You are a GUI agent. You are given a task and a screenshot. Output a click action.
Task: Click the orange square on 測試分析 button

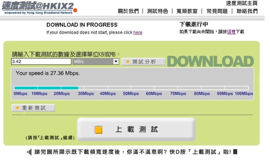click(x=128, y=61)
